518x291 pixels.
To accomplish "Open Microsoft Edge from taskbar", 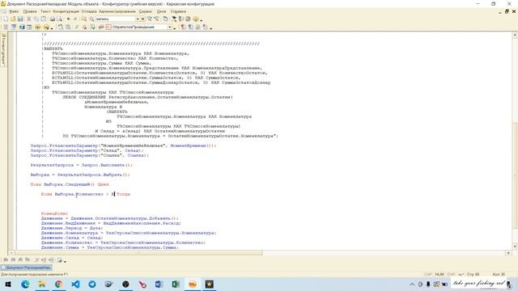I will pyautogui.click(x=25, y=284).
